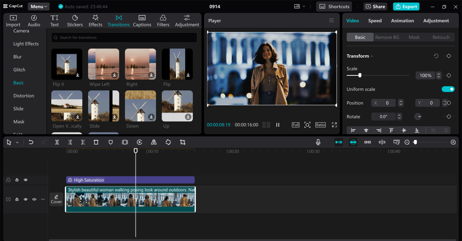Image resolution: width=462 pixels, height=241 pixels.
Task: Click the freeze frame tool
Action: click(125, 142)
